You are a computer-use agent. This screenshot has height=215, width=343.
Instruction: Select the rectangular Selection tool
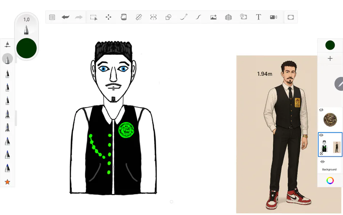pos(94,17)
